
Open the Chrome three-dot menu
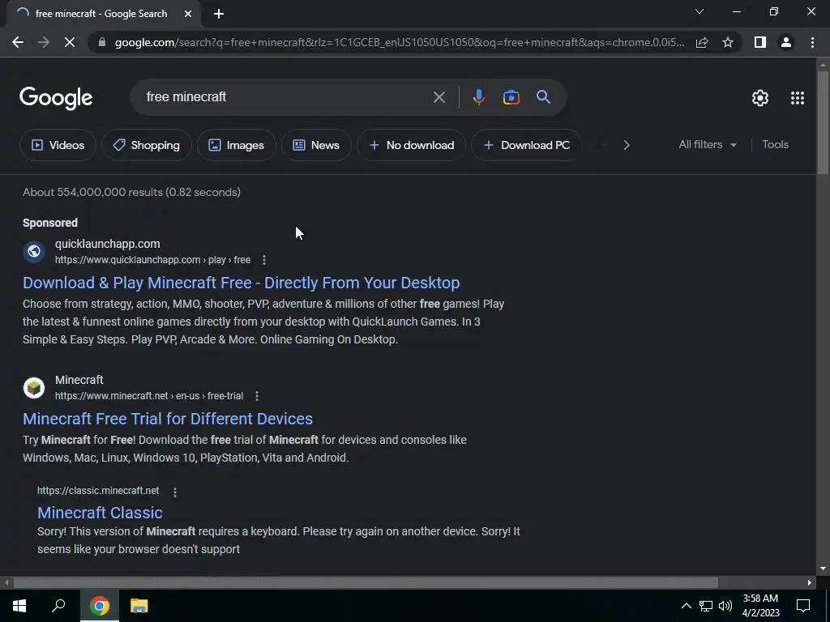(812, 42)
